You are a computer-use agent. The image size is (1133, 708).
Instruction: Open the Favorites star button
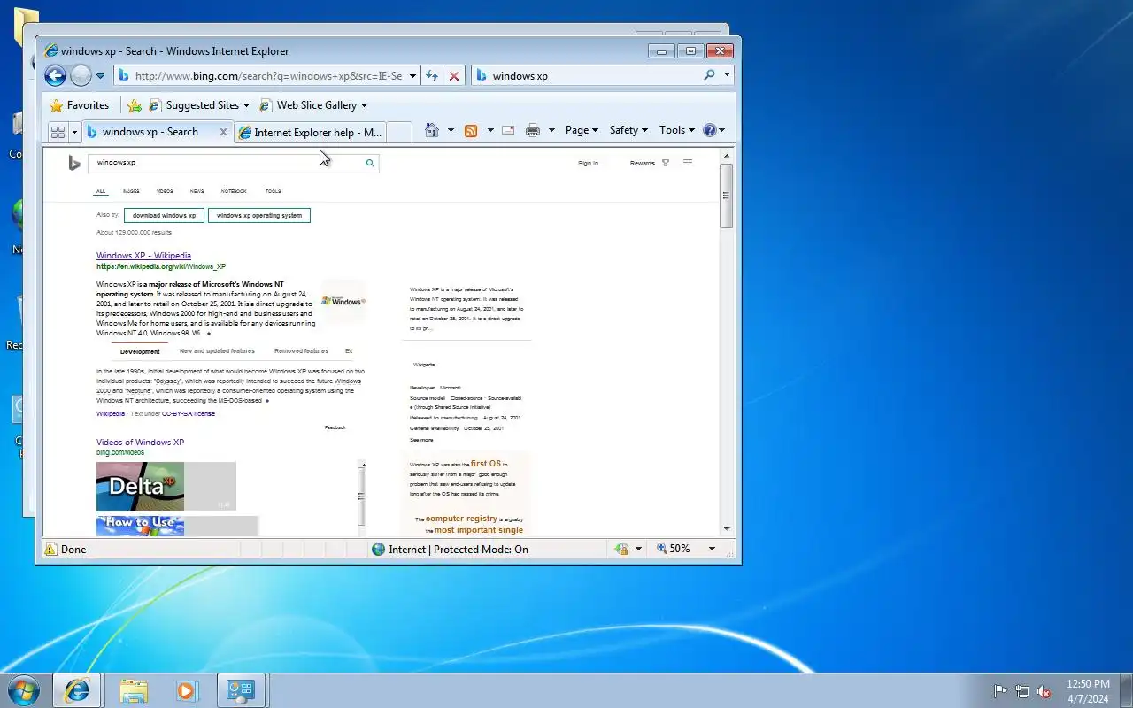(80, 105)
